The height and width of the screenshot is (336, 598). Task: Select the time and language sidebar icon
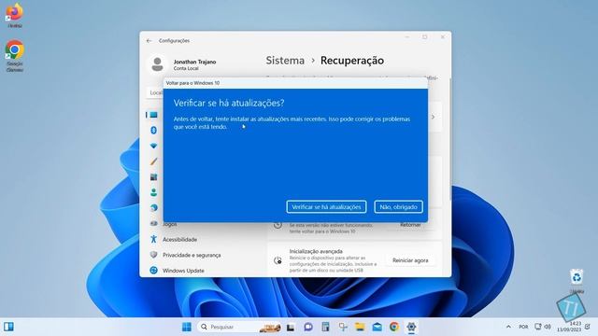[153, 208]
